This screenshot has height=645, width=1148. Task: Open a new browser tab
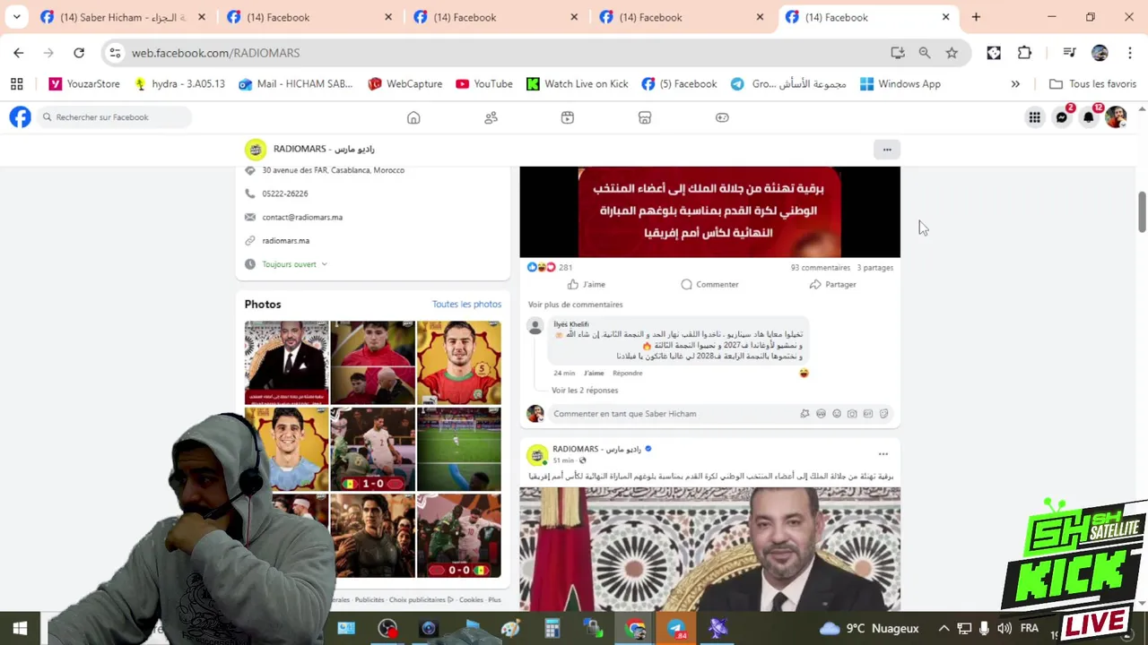click(x=976, y=17)
